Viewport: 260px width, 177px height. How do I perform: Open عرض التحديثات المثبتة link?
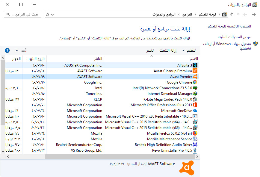(x=234, y=37)
